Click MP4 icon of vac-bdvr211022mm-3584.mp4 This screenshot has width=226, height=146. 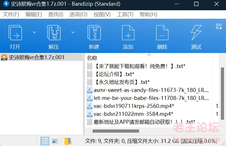coord(90,114)
